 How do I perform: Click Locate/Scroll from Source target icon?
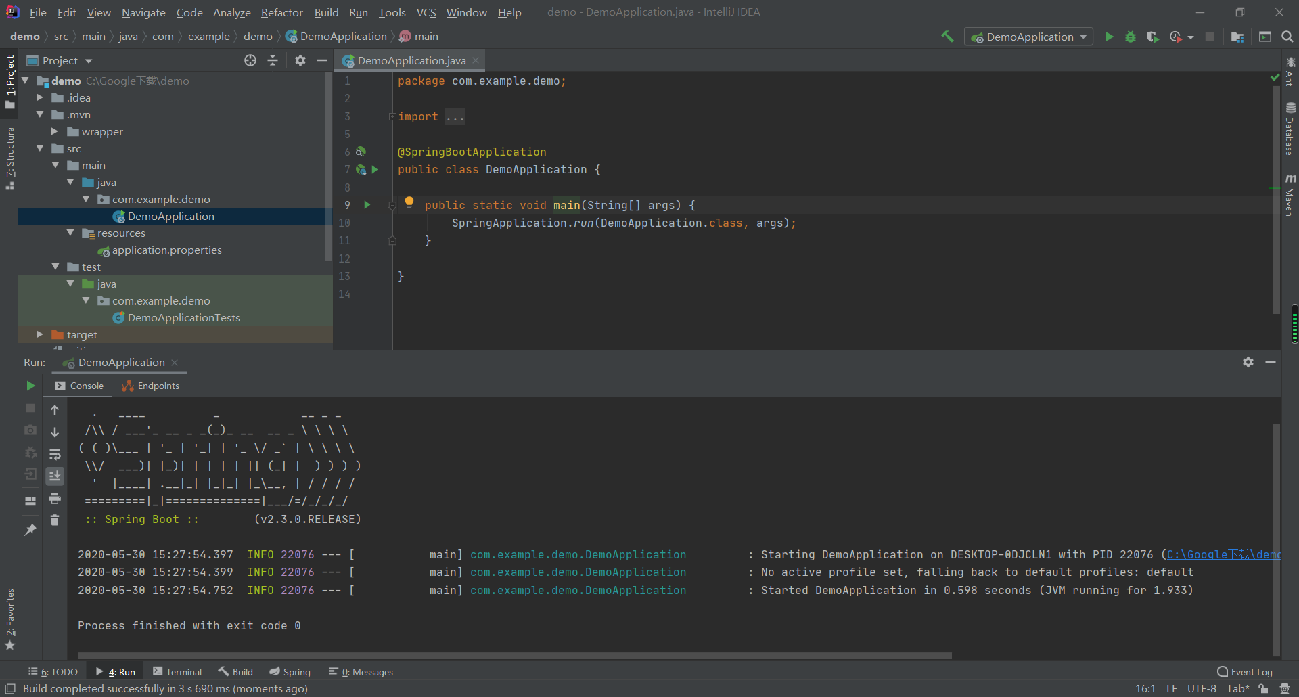(250, 60)
